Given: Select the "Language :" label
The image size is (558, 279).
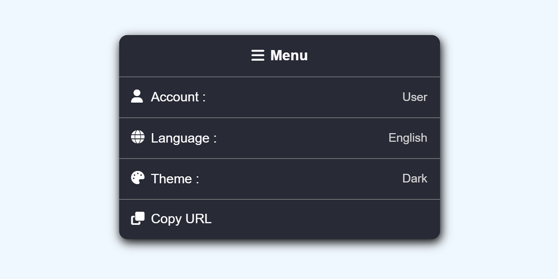Looking at the screenshot, I should point(184,138).
